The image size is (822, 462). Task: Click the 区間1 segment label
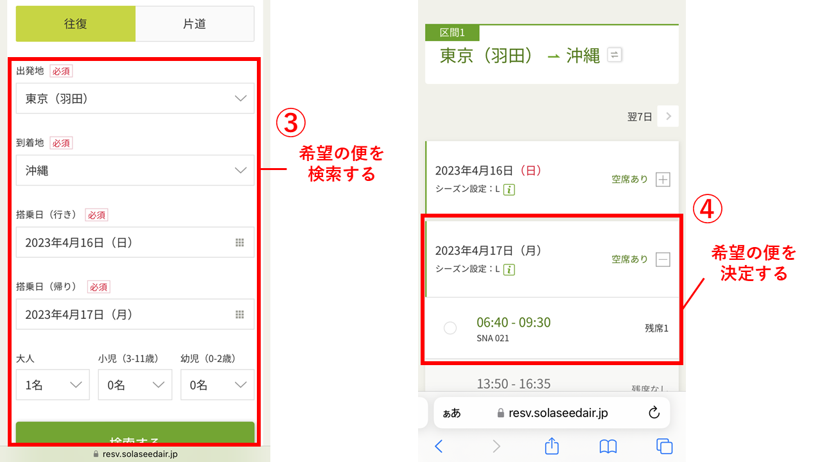click(x=452, y=33)
